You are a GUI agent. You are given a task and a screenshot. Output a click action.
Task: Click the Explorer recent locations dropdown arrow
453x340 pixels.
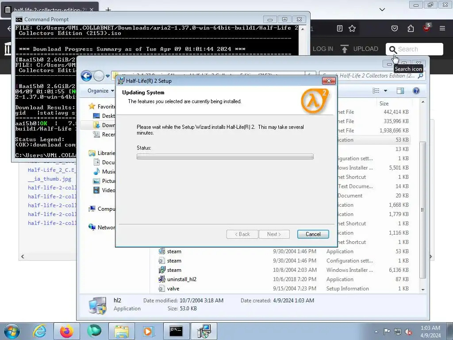(x=107, y=76)
